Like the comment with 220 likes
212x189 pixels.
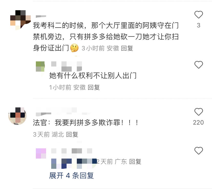tap(198, 112)
